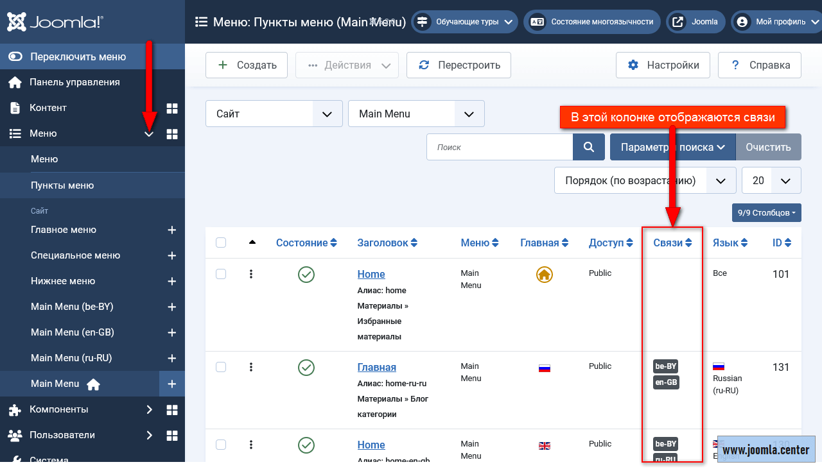Click the be-BY association badge in Главная row
The image size is (822, 469).
point(665,366)
